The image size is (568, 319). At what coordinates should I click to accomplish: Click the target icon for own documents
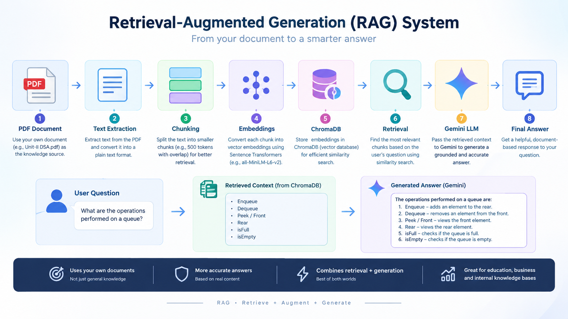56,274
